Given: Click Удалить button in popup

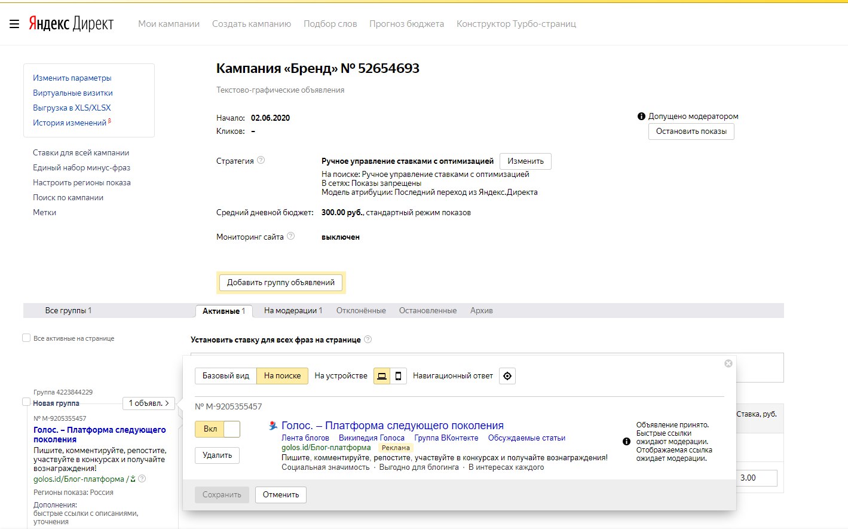Looking at the screenshot, I should pyautogui.click(x=218, y=455).
